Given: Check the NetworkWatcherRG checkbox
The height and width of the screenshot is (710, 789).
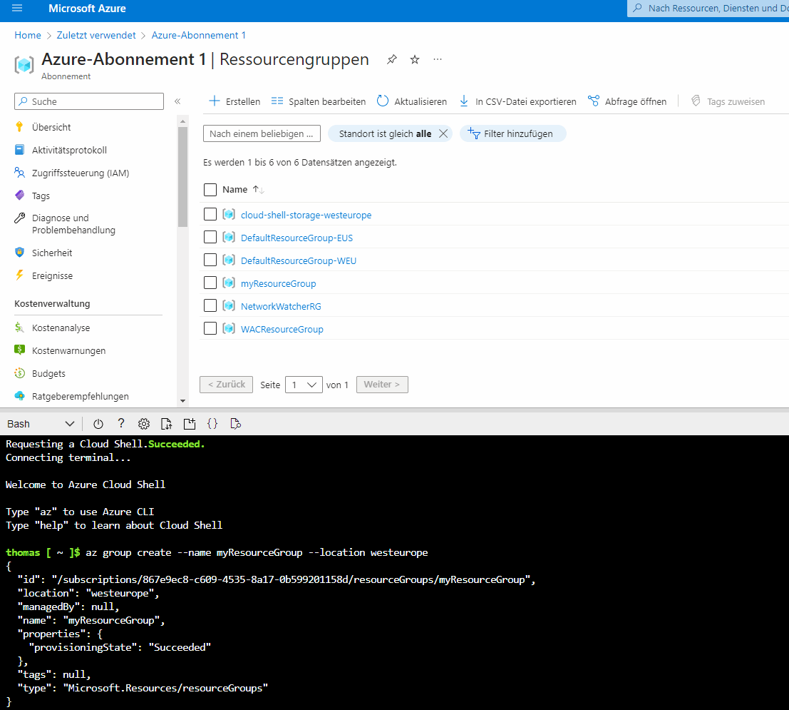Looking at the screenshot, I should (x=210, y=305).
